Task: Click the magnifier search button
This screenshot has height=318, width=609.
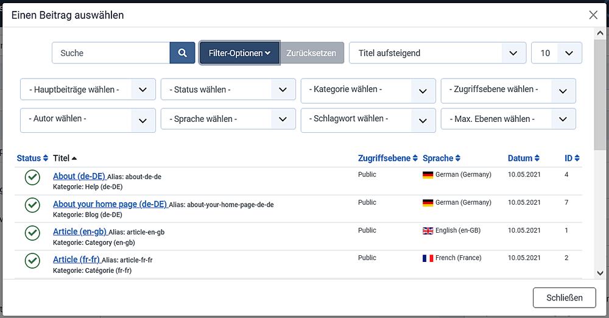Action: (x=182, y=53)
